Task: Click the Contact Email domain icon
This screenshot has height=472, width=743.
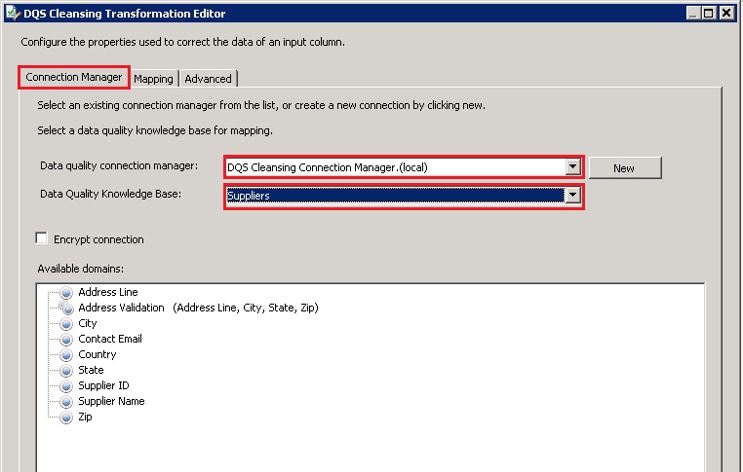Action: click(x=66, y=339)
